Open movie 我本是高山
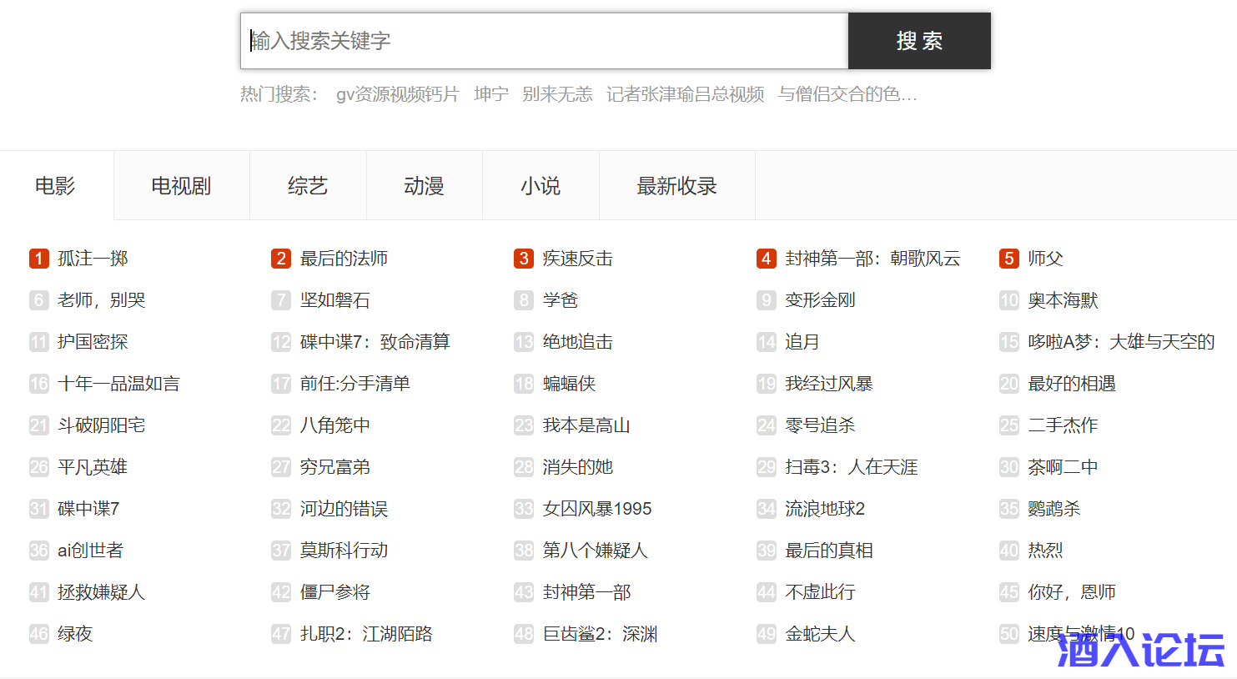Screen dimensions: 1237x679 pyautogui.click(x=586, y=425)
